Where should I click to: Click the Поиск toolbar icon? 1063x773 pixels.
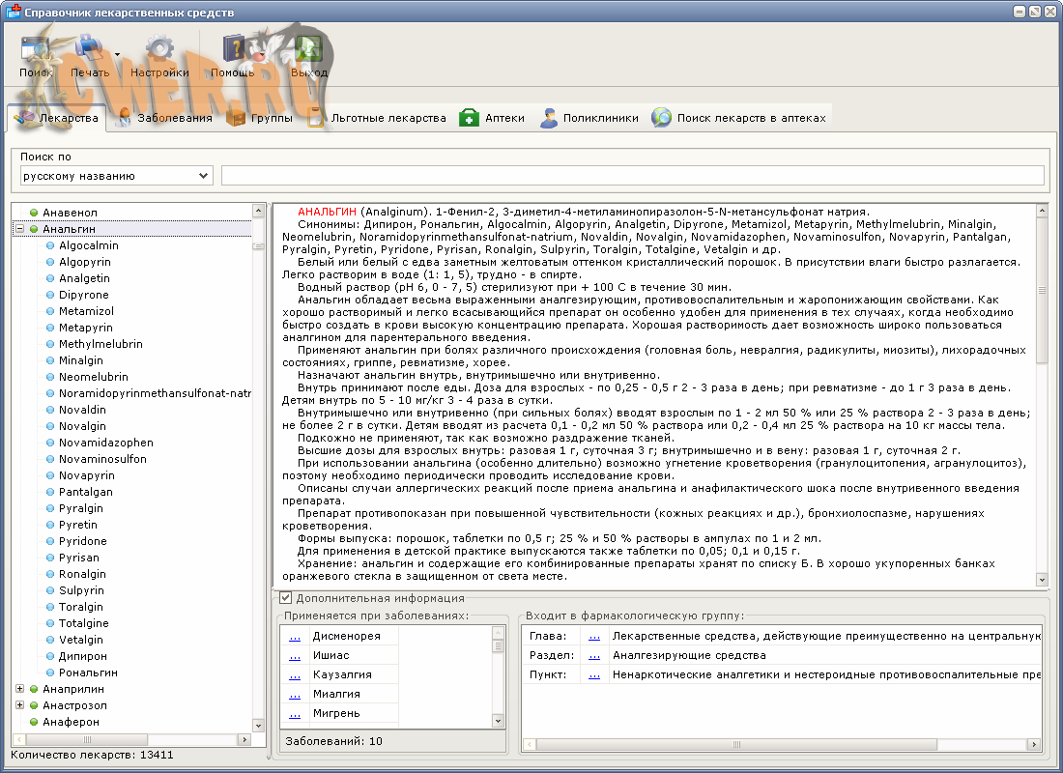coord(36,50)
